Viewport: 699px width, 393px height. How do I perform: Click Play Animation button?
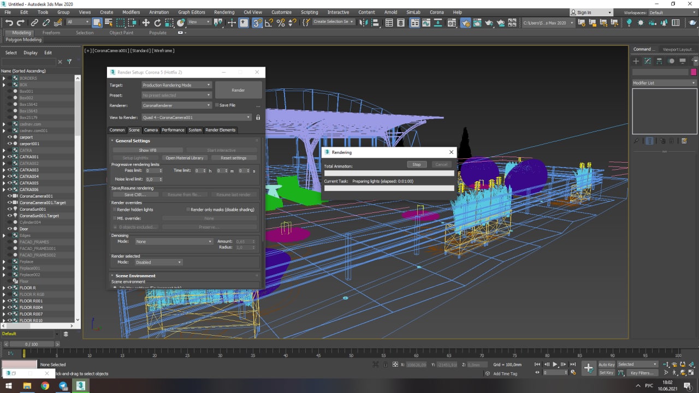coord(555,364)
